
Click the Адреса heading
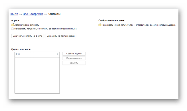click(15, 20)
